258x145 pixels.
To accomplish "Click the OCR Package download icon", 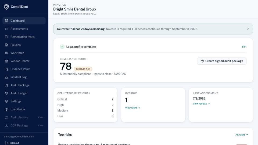I will 6,125.
